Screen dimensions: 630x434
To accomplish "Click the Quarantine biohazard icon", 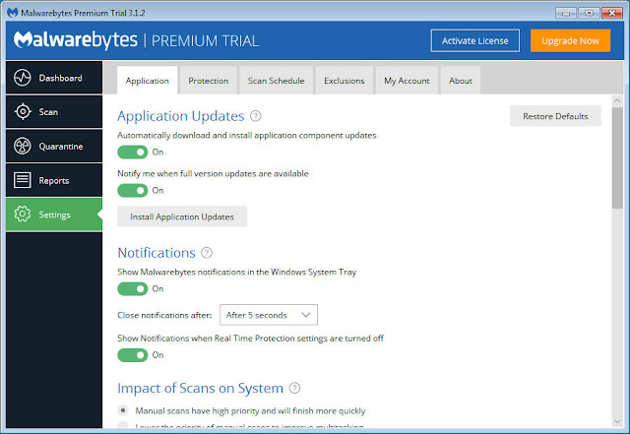I will [22, 146].
